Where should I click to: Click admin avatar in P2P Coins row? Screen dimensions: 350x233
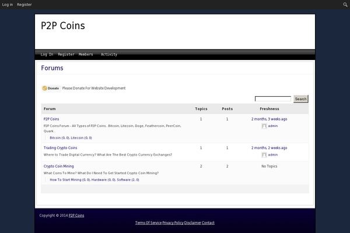pos(264,126)
